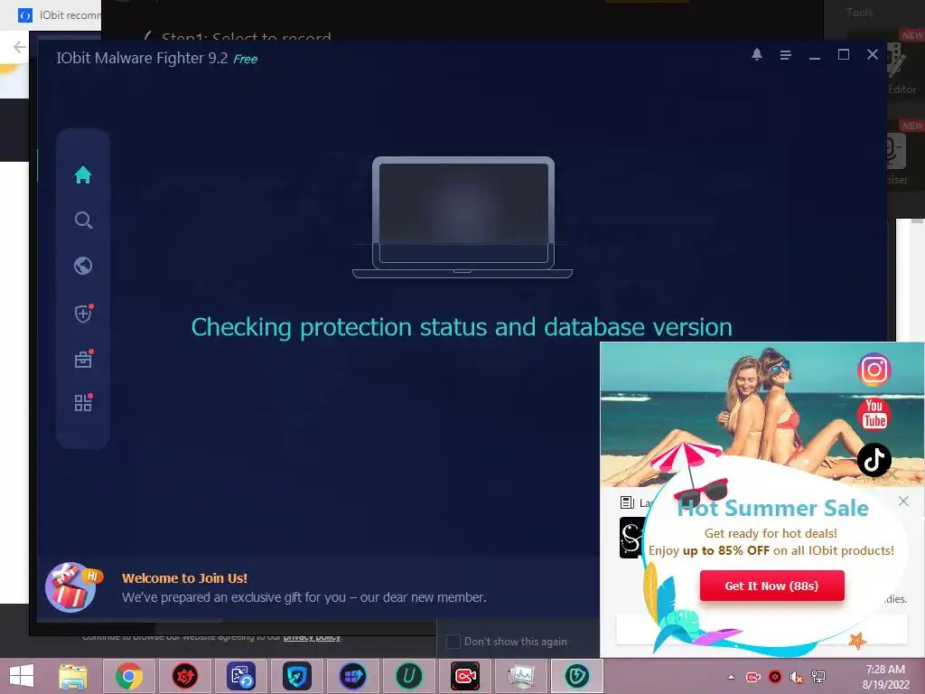The height and width of the screenshot is (694, 925).
Task: Open IObit Uninstaller green U taskbar icon
Action: coord(409,676)
